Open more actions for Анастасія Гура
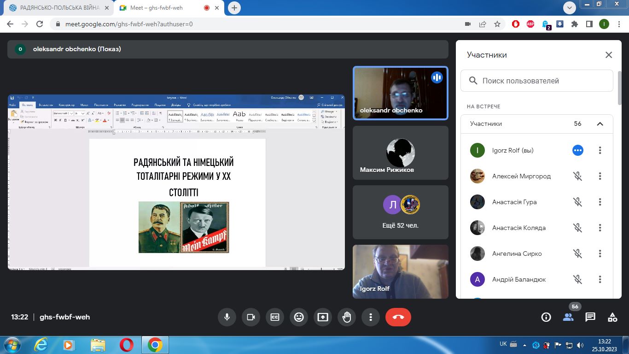 pyautogui.click(x=600, y=202)
